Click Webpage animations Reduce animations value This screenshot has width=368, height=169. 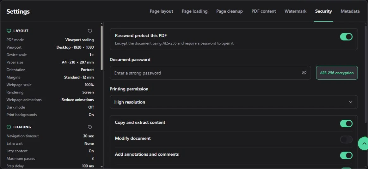click(x=77, y=100)
